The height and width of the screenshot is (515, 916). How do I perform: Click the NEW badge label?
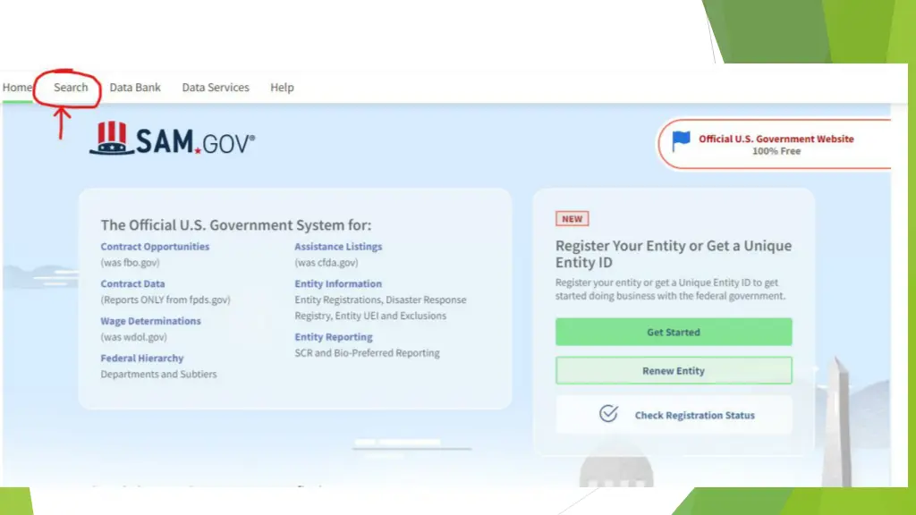(x=572, y=219)
